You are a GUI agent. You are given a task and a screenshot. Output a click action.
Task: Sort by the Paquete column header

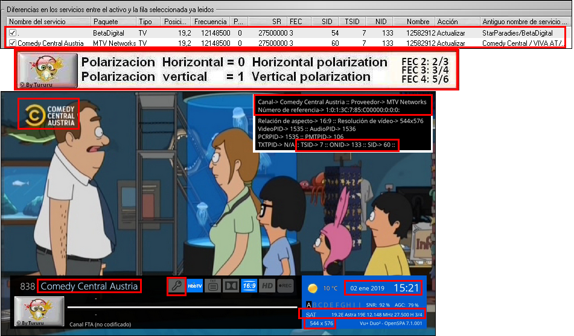[113, 22]
